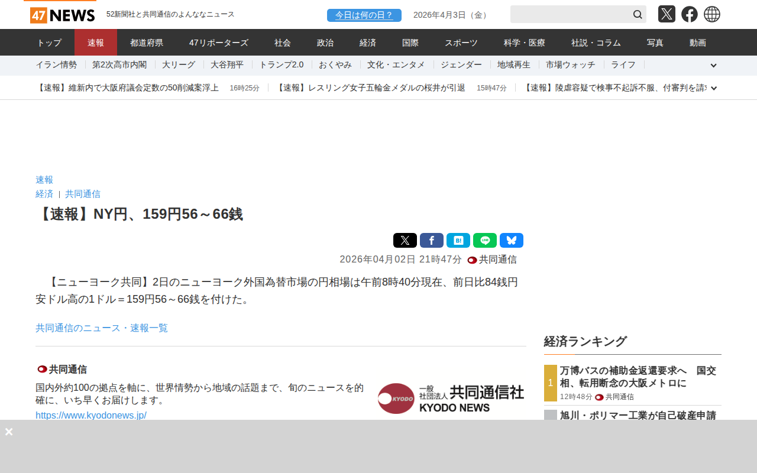This screenshot has height=473, width=757.
Task: Share article on X
Action: pyautogui.click(x=405, y=241)
